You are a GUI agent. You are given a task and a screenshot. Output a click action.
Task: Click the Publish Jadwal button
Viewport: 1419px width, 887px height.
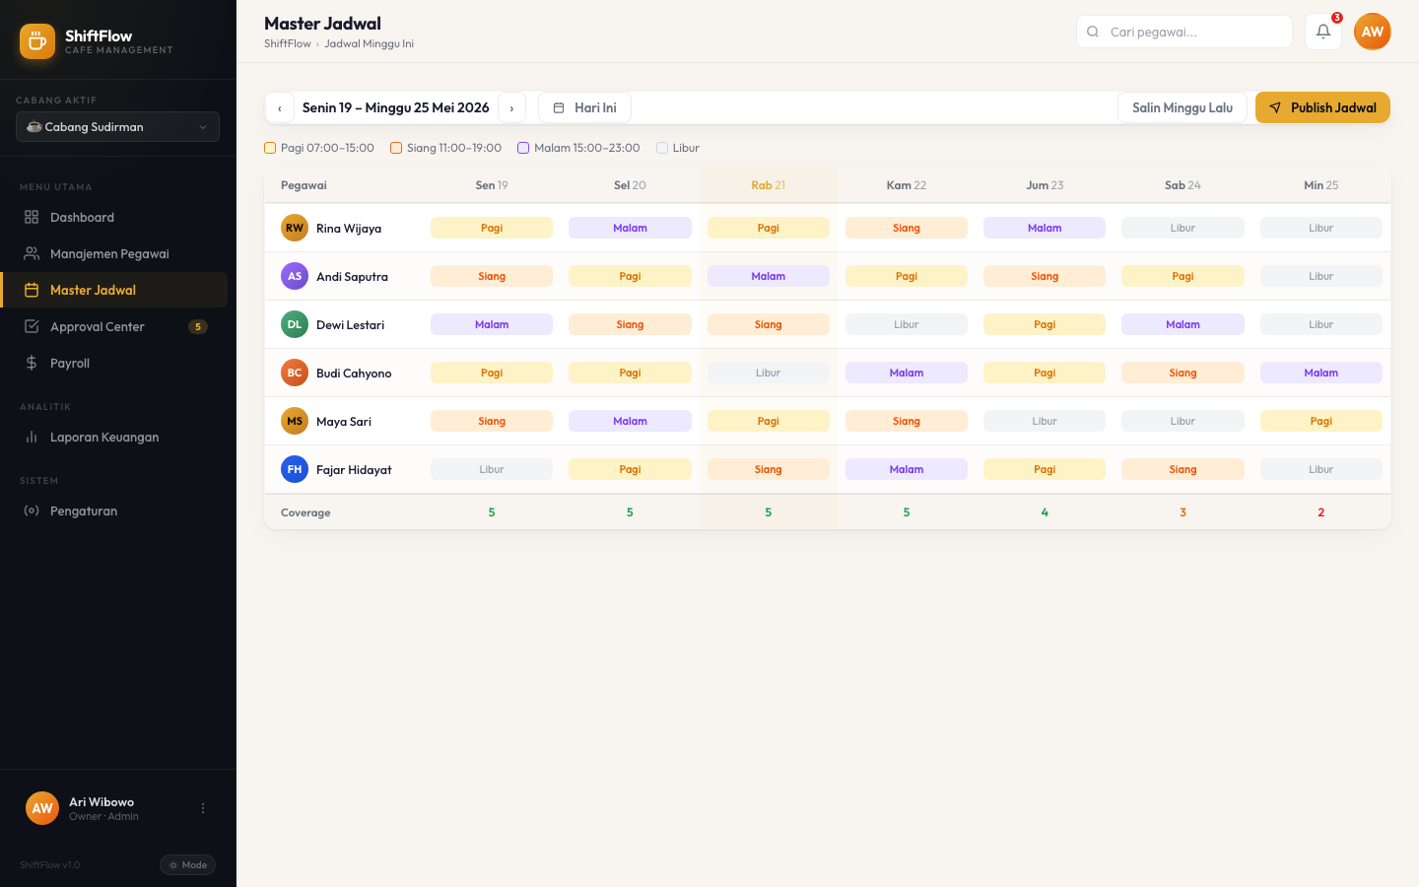[1322, 107]
